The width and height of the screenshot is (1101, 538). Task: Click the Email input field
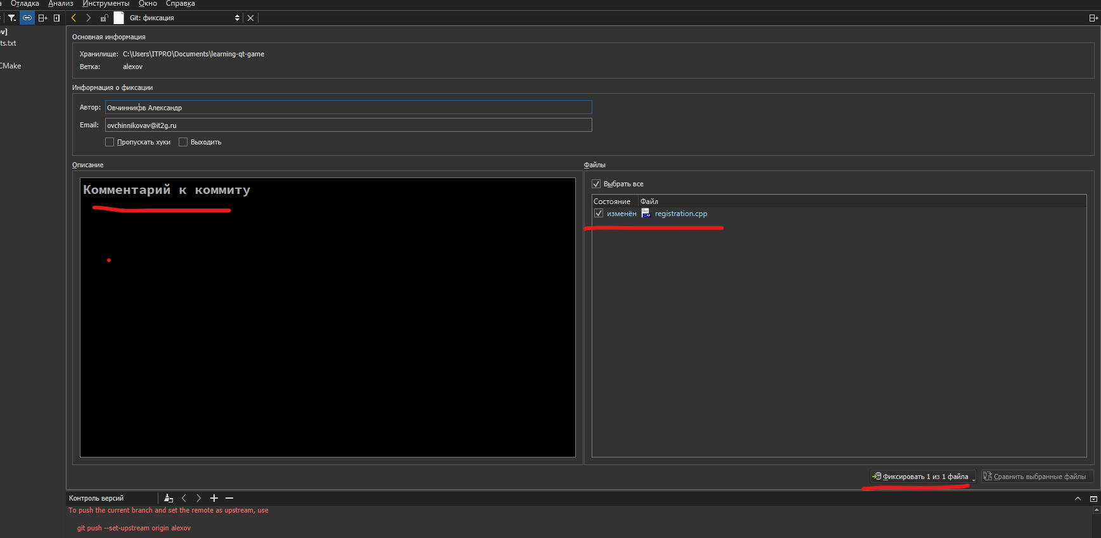[x=348, y=125]
